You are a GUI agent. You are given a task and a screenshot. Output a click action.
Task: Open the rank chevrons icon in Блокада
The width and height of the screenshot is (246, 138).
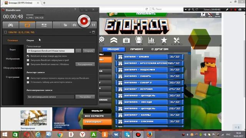click(x=114, y=41)
